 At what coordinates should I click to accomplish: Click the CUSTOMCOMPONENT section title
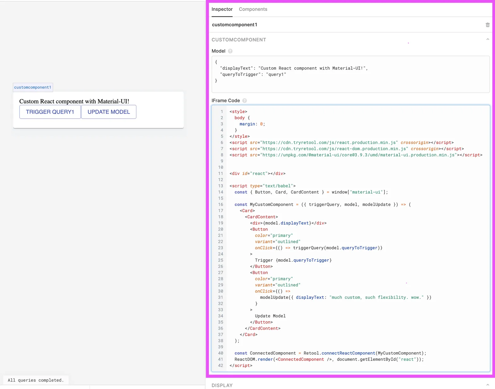coord(239,40)
